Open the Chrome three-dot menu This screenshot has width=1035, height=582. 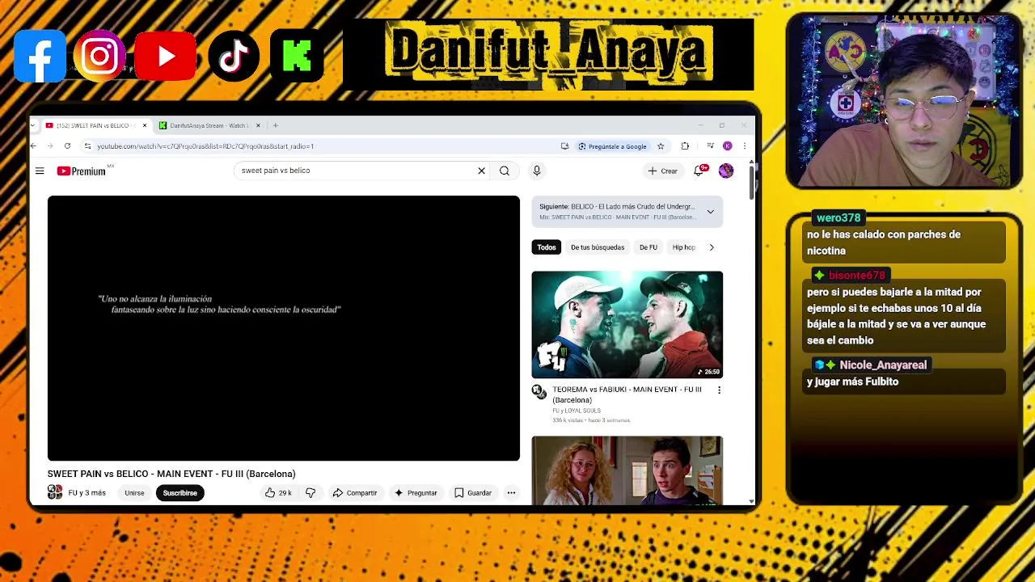coord(744,146)
